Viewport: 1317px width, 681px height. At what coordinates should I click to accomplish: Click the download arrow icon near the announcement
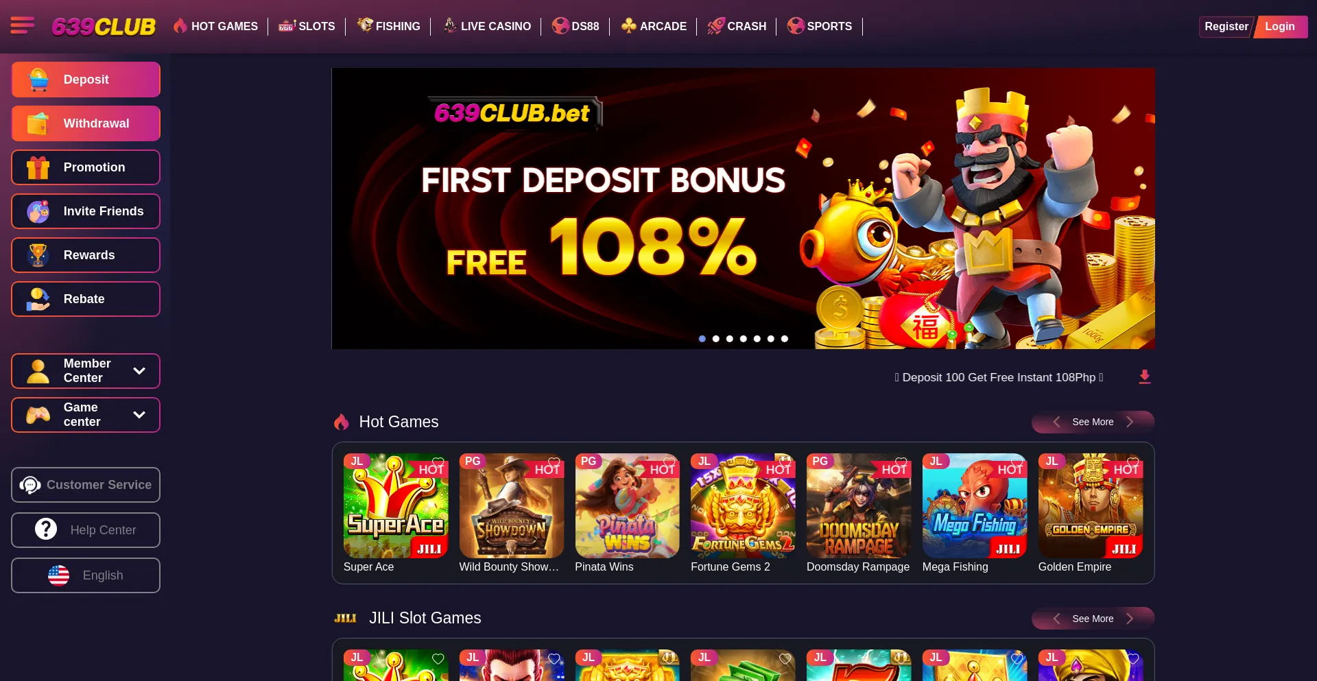click(x=1144, y=377)
